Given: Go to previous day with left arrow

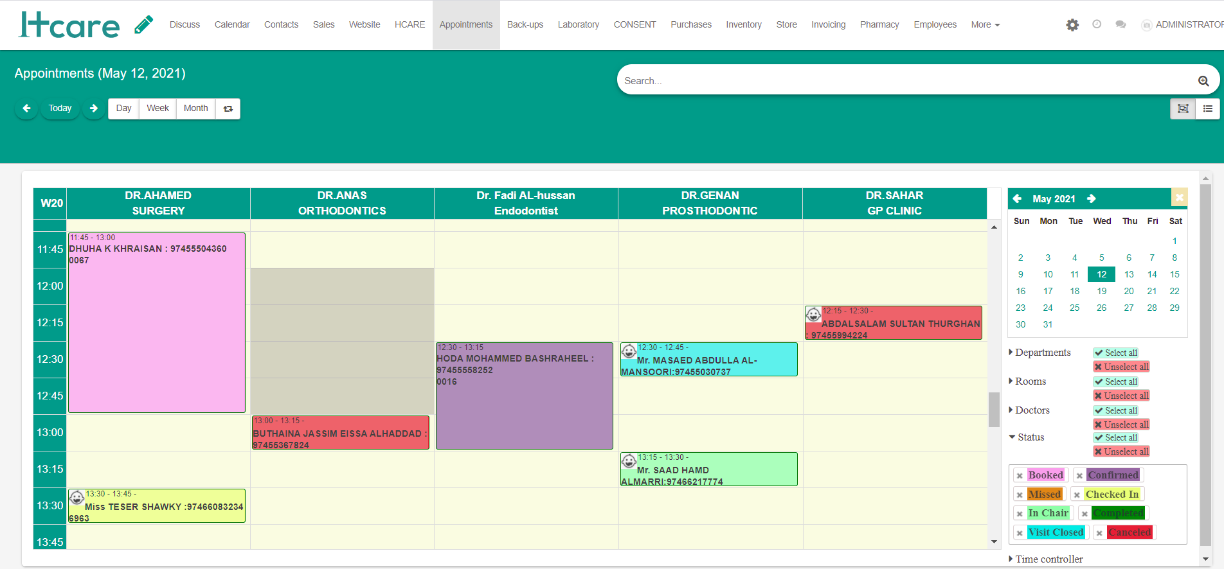Looking at the screenshot, I should pyautogui.click(x=26, y=109).
